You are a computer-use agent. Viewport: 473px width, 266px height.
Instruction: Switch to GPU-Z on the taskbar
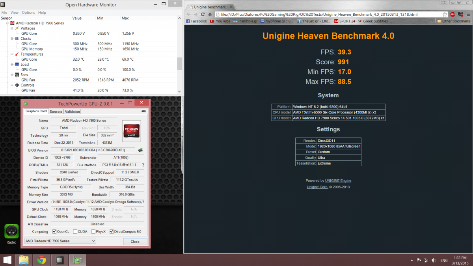(78, 260)
